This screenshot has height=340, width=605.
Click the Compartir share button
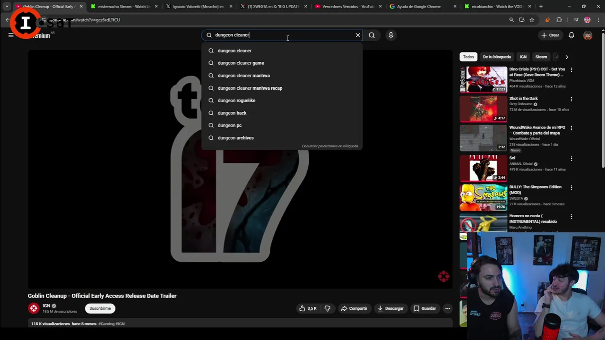click(x=354, y=308)
